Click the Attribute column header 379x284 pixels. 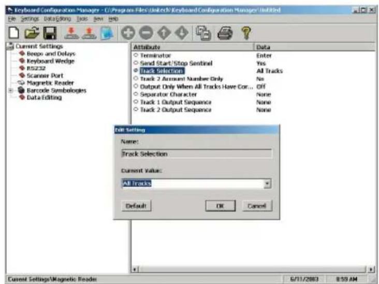tap(193, 47)
